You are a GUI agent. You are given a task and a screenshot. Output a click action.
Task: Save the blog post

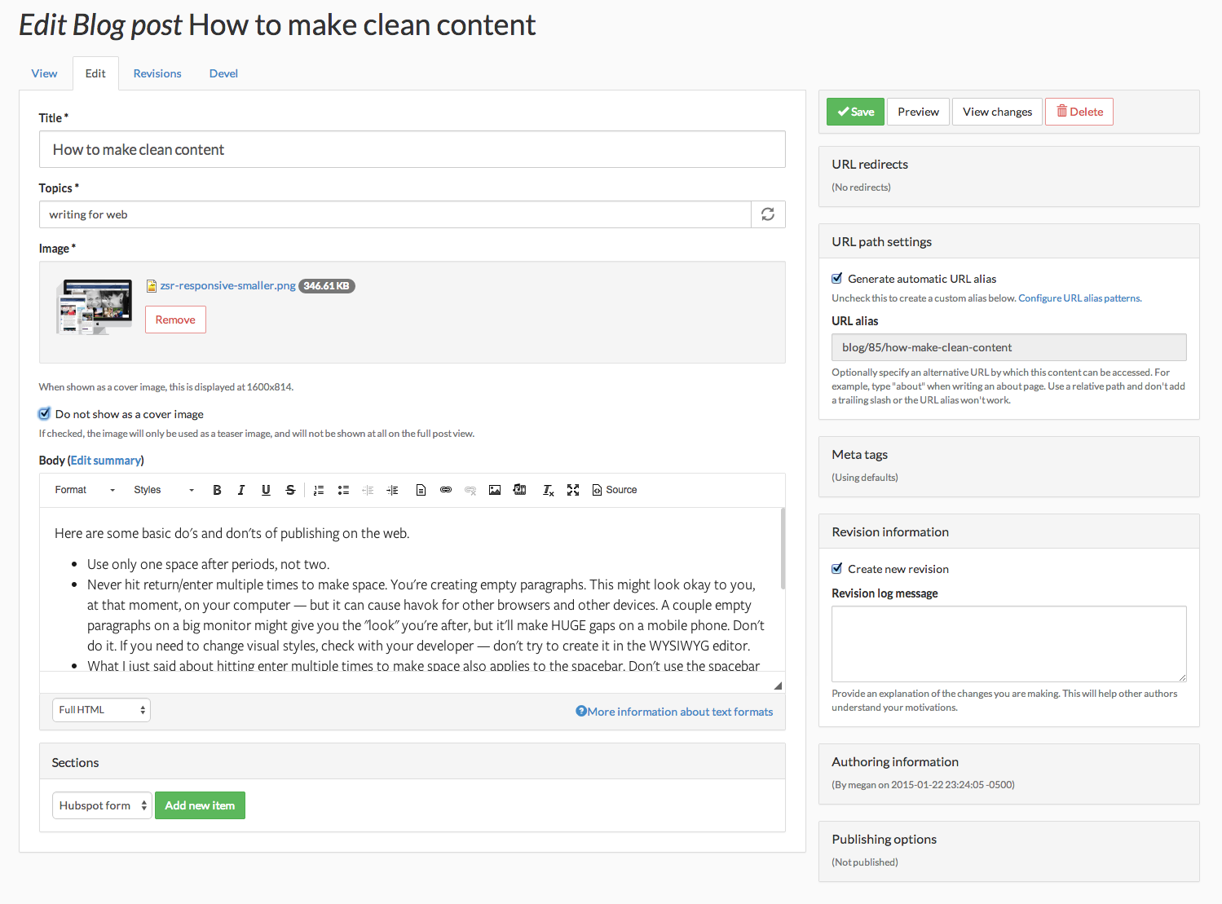[x=854, y=111]
